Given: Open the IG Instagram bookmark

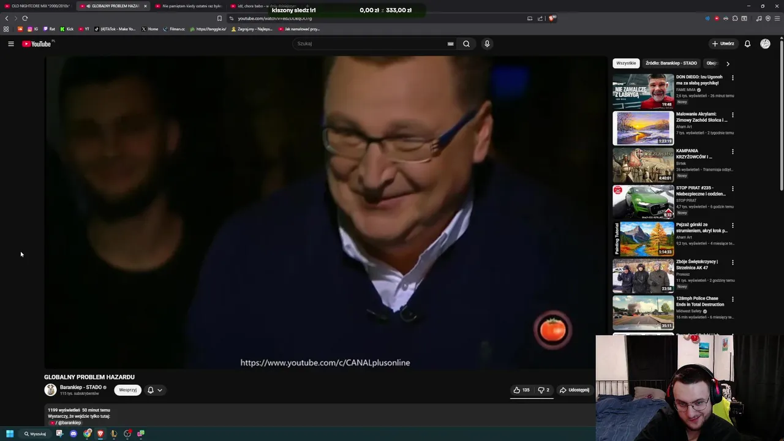Looking at the screenshot, I should coord(32,29).
